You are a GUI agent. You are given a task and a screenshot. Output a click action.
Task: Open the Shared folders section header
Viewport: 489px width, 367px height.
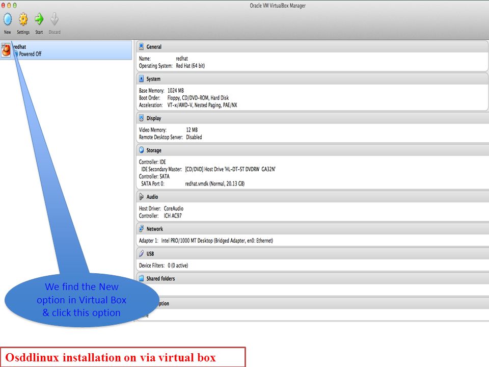312,279
